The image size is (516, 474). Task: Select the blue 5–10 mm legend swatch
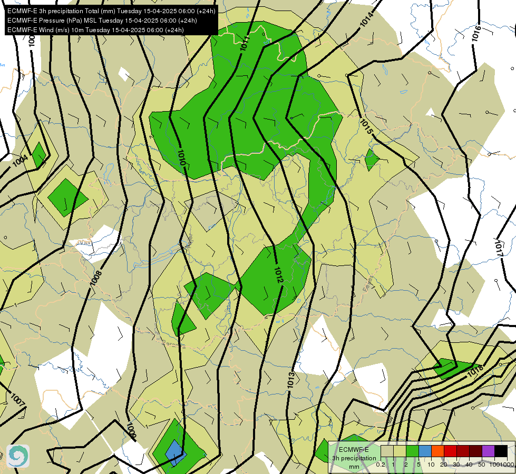425,451
